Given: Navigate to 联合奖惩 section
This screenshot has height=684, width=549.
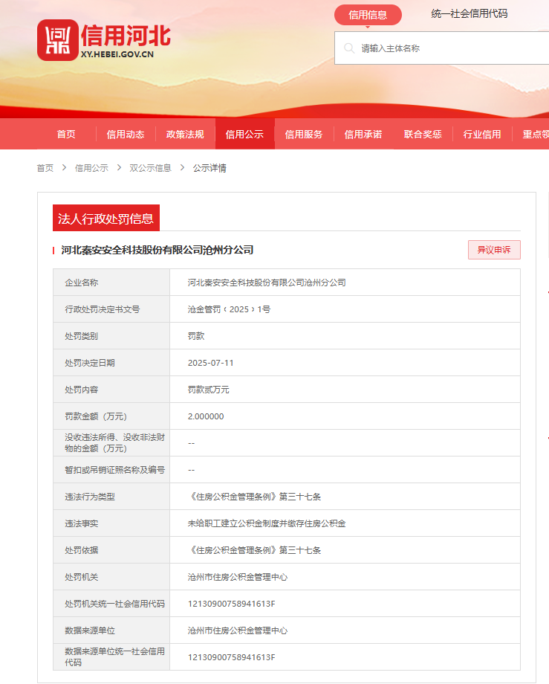Looking at the screenshot, I should click(423, 135).
